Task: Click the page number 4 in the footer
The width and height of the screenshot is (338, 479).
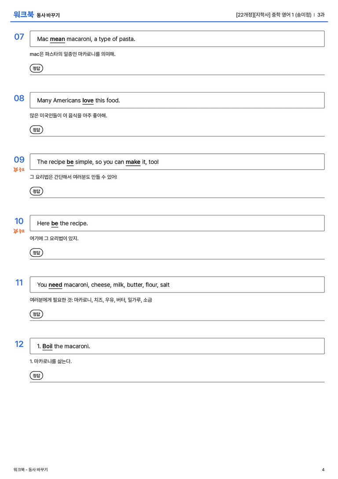Action: tap(323, 470)
